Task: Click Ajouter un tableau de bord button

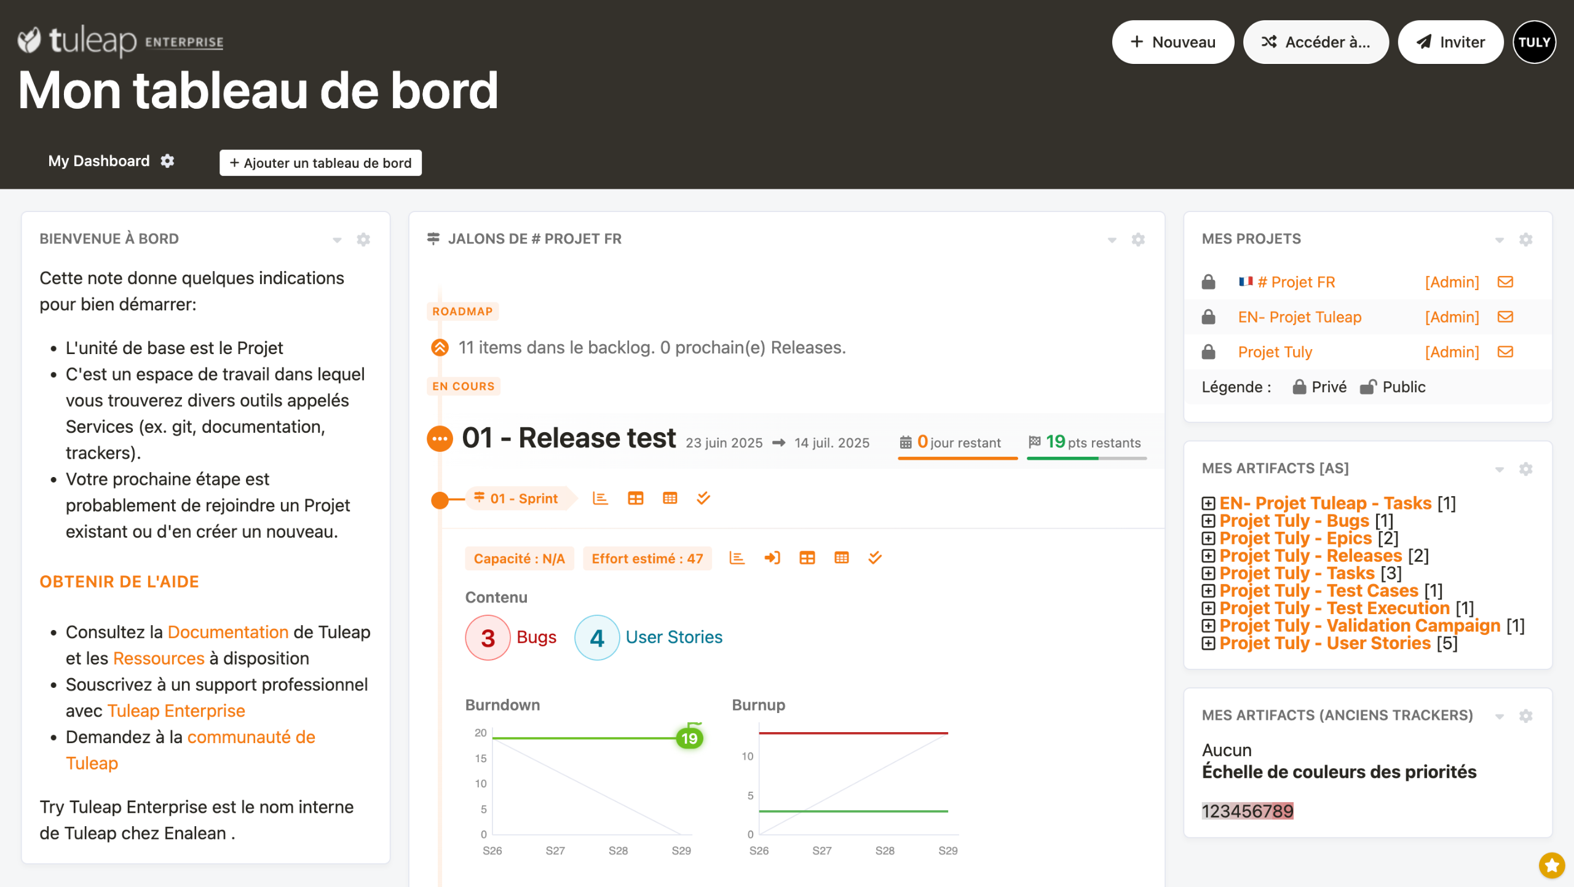Action: pyautogui.click(x=320, y=163)
